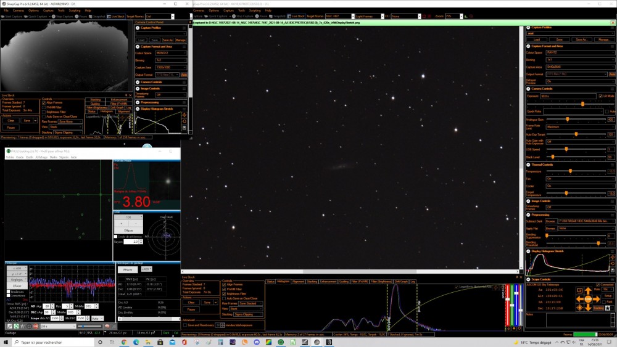Click the target icon at bottom-left of scope arrows
This screenshot has height=347, width=617.
tap(579, 308)
